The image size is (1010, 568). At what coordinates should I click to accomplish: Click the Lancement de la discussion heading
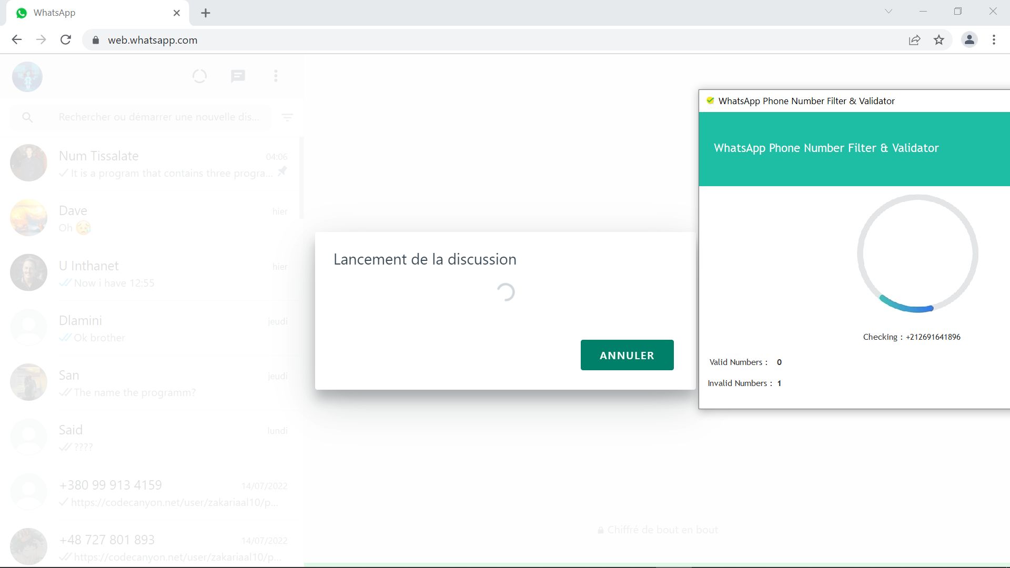[x=425, y=259]
